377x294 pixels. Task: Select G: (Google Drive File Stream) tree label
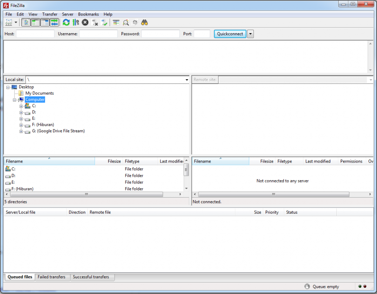click(x=59, y=131)
